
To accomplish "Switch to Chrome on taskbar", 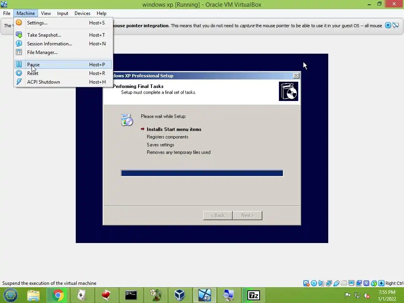I will point(58,295).
